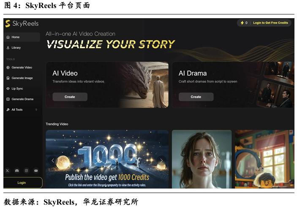Viewport: 297px width, 208px height.
Task: Advance to the next trending banner slide
Action: click(x=161, y=161)
